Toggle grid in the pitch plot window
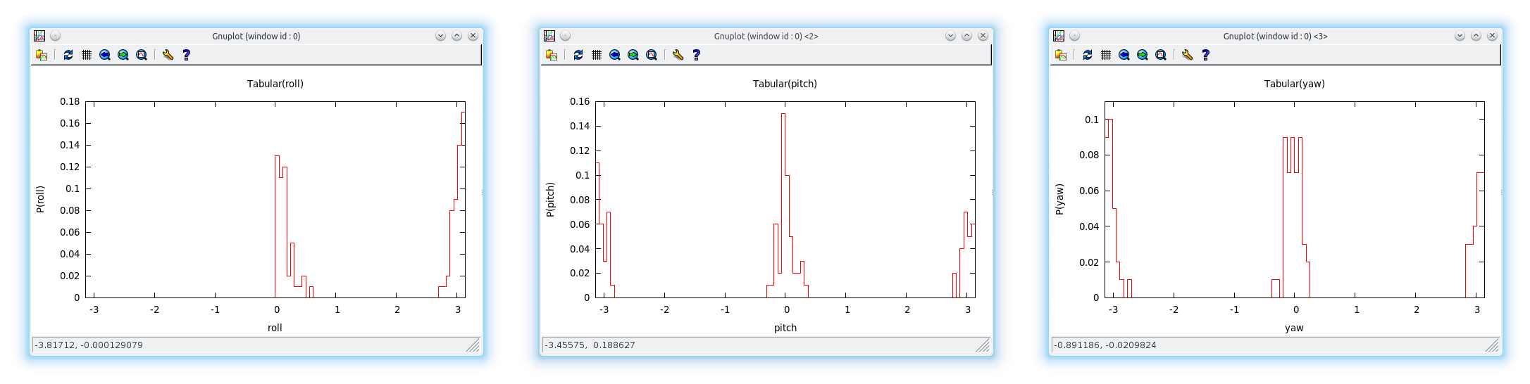1530x384 pixels. [597, 55]
